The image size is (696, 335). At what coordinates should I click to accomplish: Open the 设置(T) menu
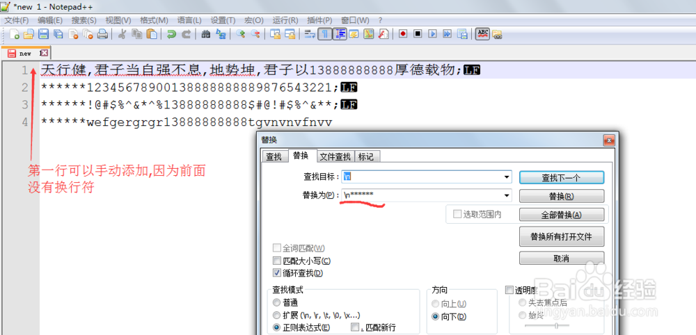coord(223,20)
